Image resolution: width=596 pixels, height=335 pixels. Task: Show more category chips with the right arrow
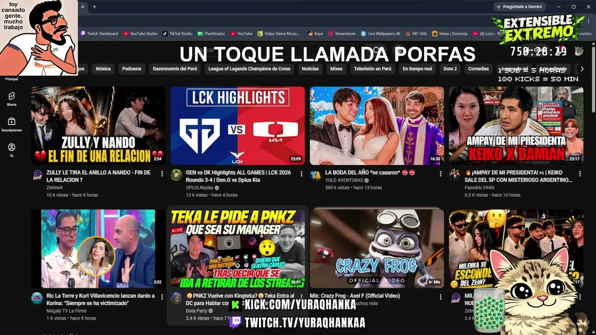click(582, 69)
